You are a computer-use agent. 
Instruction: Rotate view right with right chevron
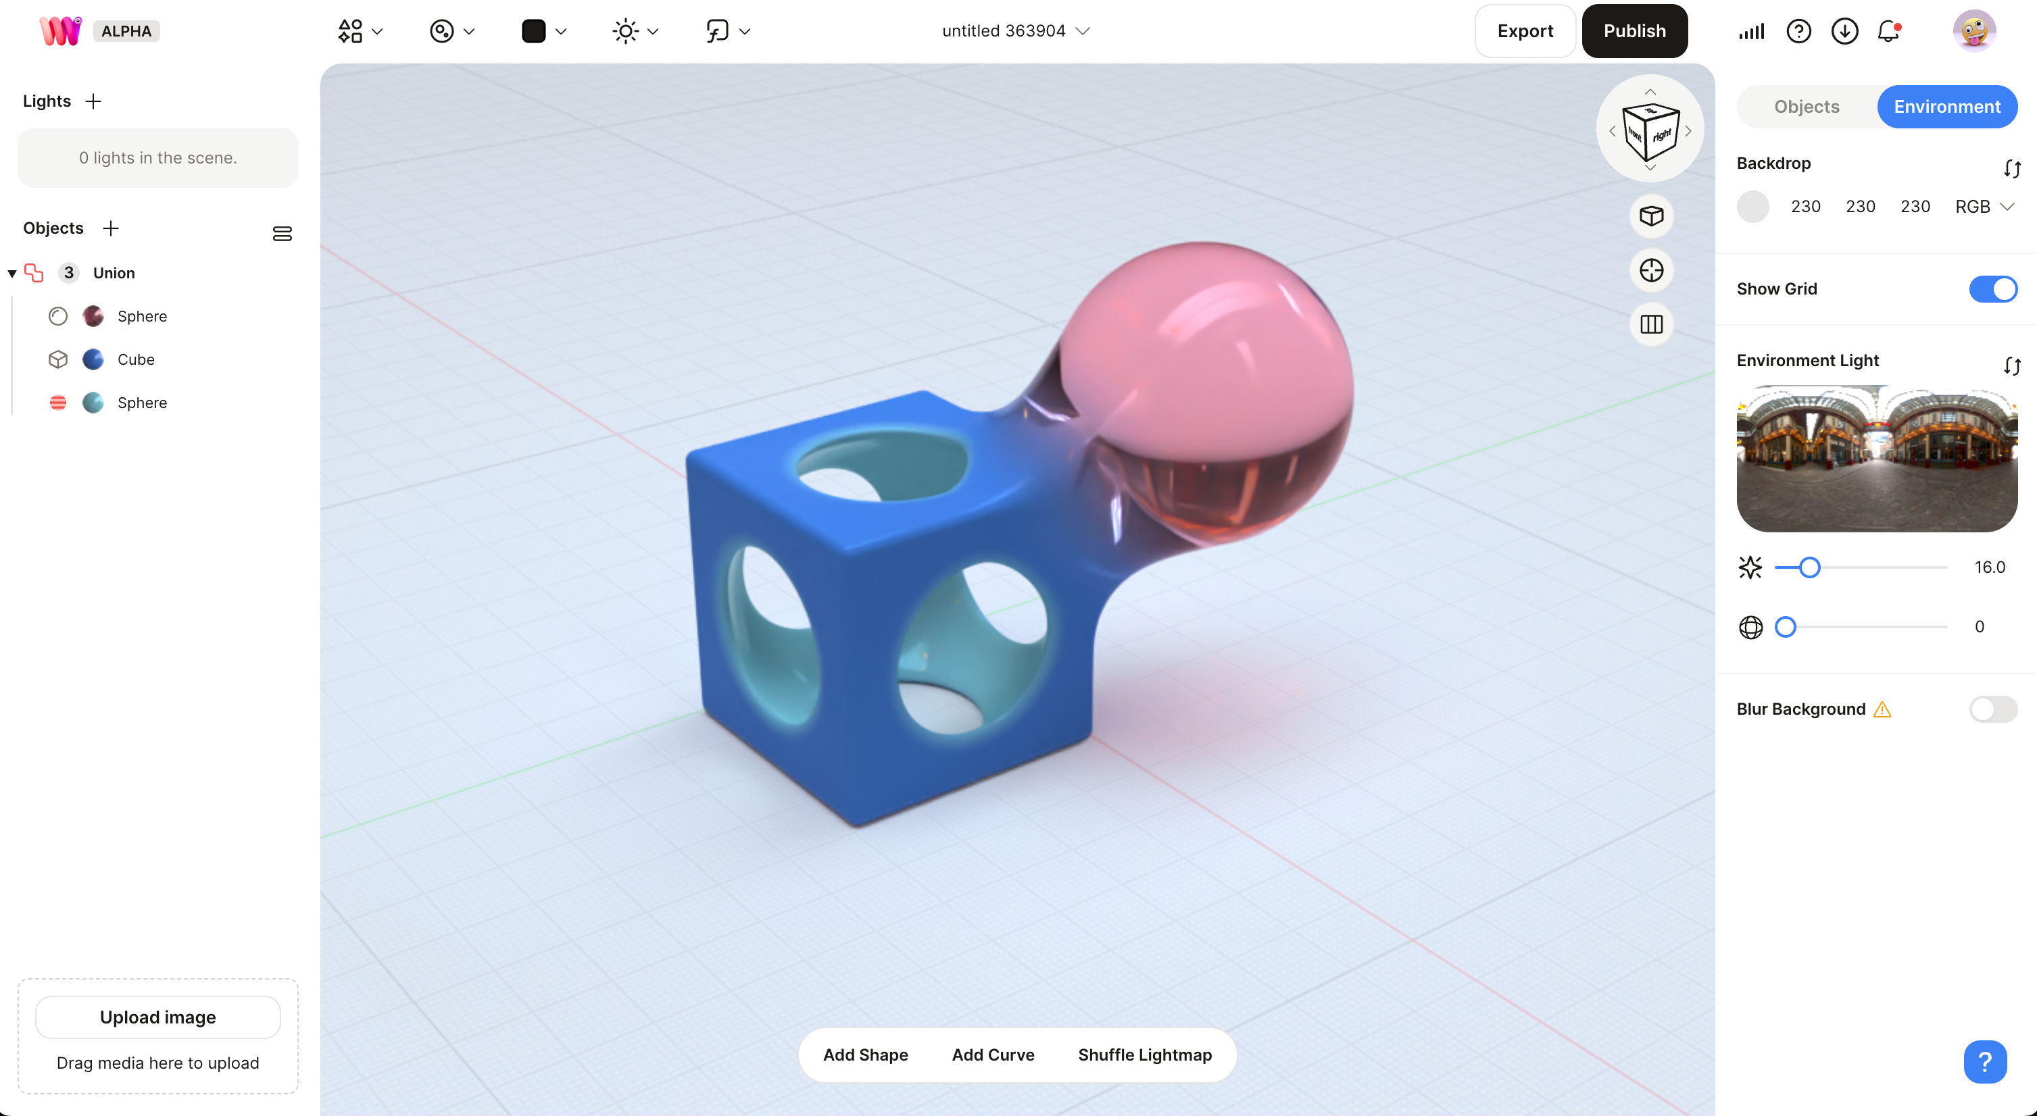coord(1688,131)
